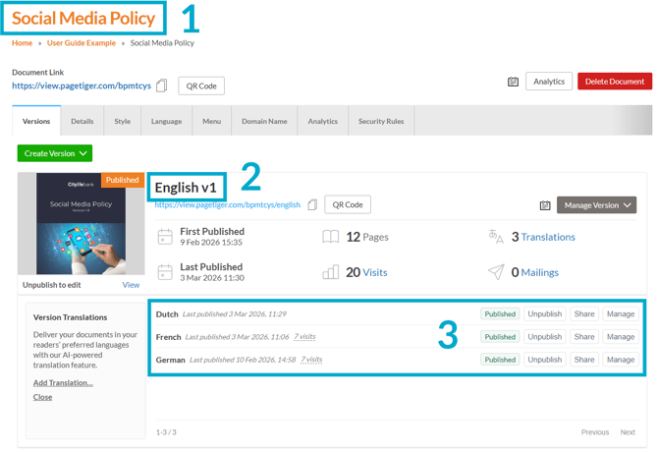The height and width of the screenshot is (452, 658).
Task: Switch to the Versions tab
Action: [36, 121]
